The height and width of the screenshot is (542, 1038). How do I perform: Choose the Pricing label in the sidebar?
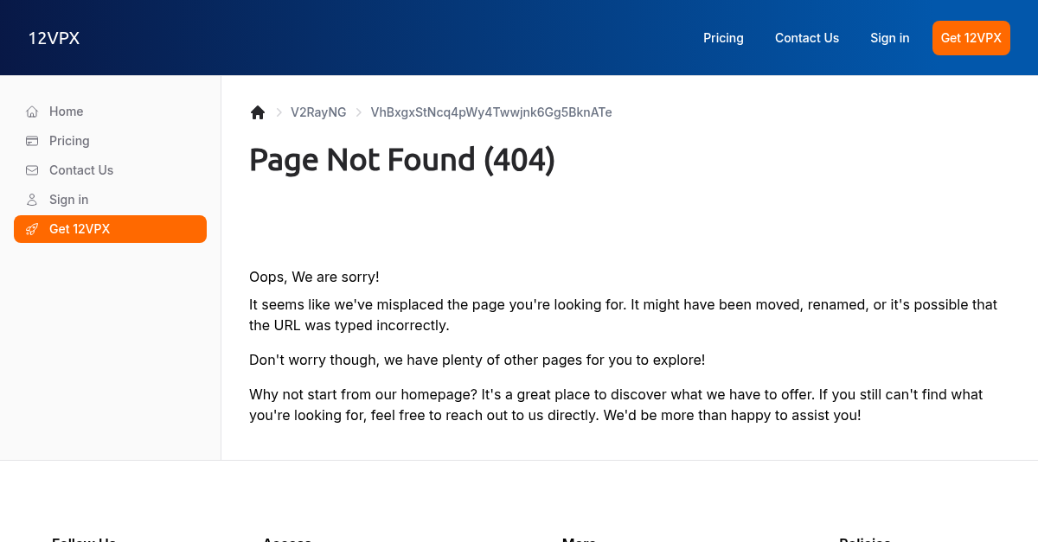point(69,141)
